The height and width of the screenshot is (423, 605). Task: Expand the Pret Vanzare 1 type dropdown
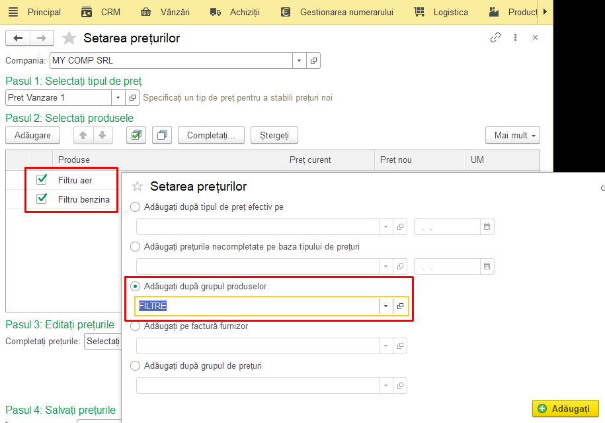click(x=118, y=98)
